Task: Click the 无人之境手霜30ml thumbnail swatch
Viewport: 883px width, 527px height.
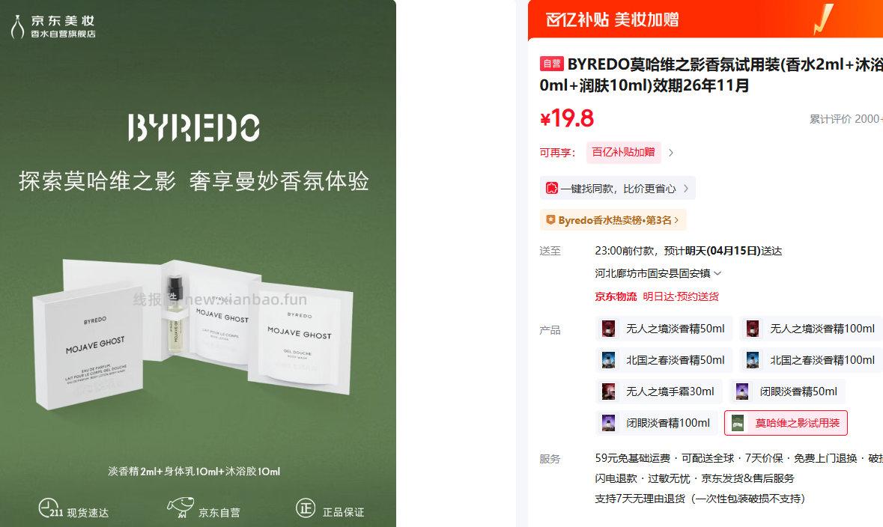Action: point(608,392)
